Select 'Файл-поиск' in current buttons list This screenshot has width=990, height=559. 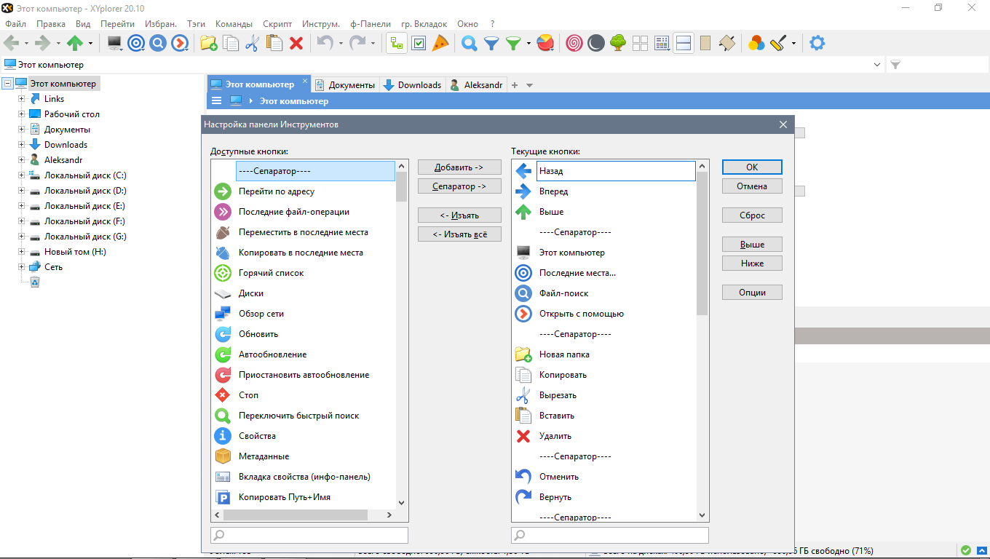(x=563, y=293)
